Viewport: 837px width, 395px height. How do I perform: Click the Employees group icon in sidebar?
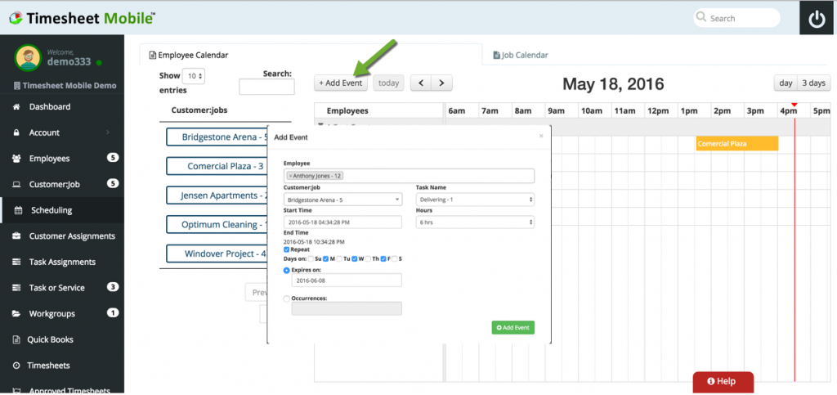pyautogui.click(x=16, y=159)
